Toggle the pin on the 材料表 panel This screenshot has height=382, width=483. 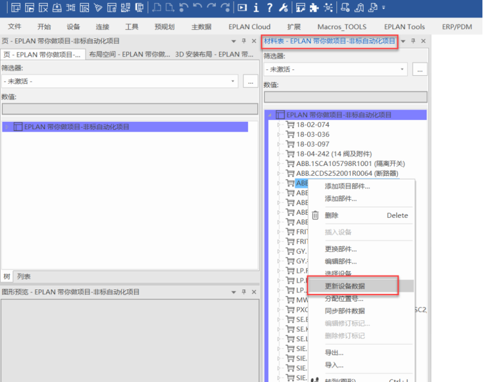pos(413,41)
